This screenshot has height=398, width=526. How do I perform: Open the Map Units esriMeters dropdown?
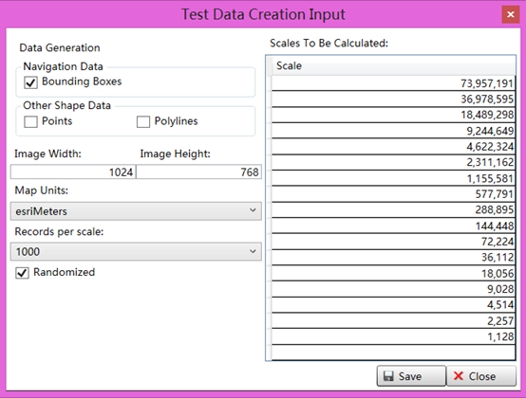136,211
